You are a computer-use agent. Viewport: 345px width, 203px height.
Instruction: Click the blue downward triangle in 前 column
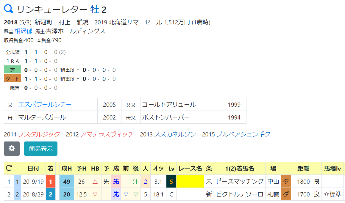click(126, 194)
